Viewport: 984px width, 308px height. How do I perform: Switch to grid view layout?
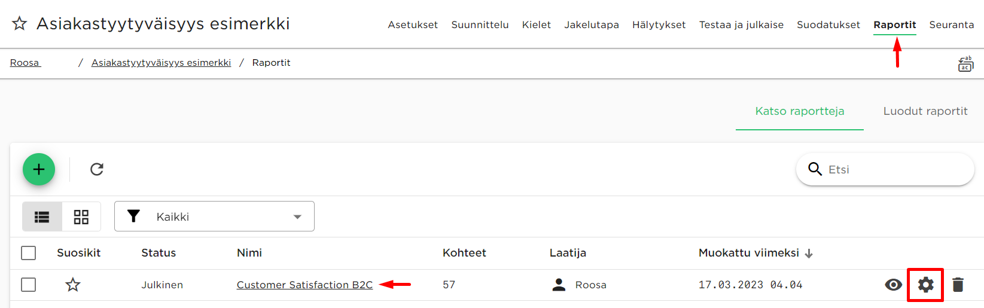tap(81, 216)
